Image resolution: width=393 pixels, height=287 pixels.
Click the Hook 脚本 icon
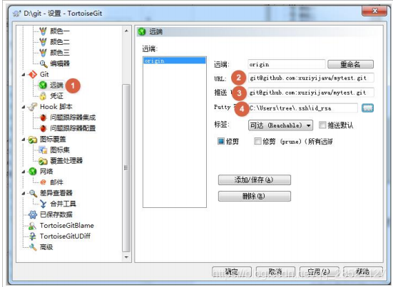[x=33, y=107]
